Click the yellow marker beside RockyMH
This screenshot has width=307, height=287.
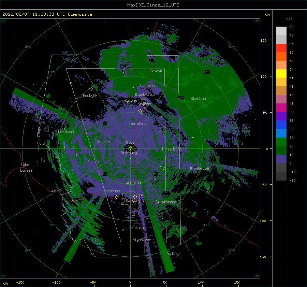point(91,89)
